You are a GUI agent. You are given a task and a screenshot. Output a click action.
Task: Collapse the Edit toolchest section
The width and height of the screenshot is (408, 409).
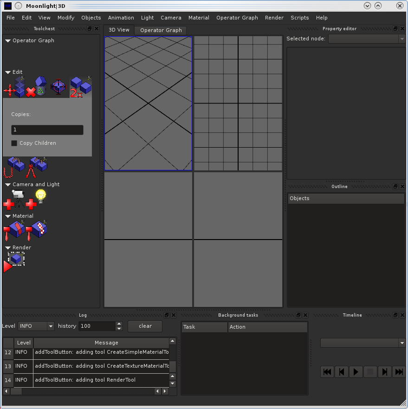click(x=8, y=72)
